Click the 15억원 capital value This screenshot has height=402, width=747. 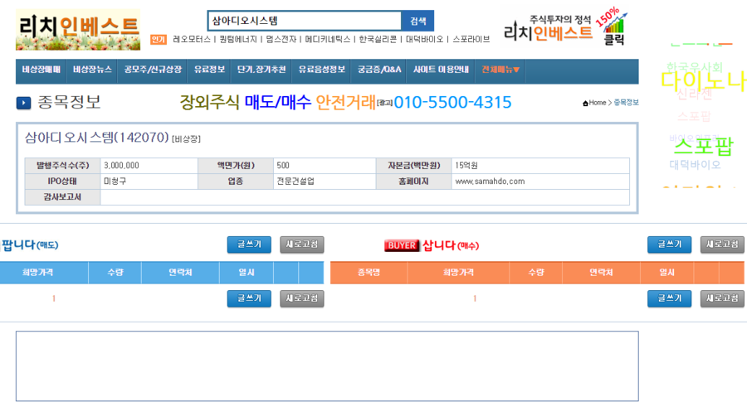click(x=466, y=166)
